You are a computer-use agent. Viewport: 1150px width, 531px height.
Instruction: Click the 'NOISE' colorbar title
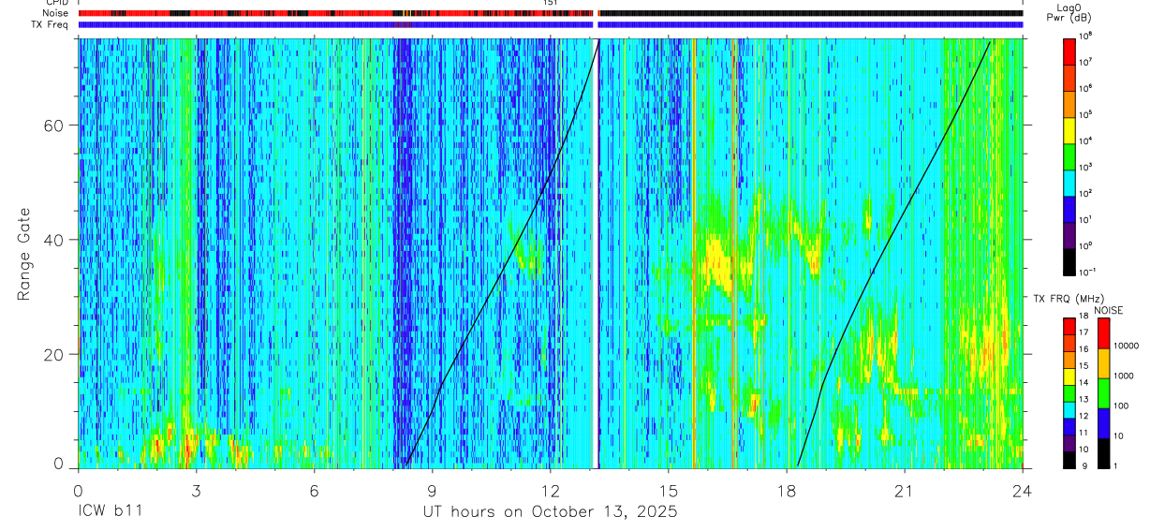point(1109,309)
